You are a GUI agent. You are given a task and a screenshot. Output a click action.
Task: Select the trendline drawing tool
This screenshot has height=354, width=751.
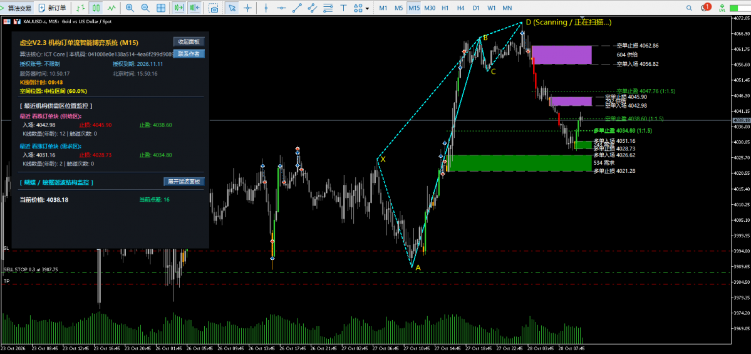coord(297,8)
